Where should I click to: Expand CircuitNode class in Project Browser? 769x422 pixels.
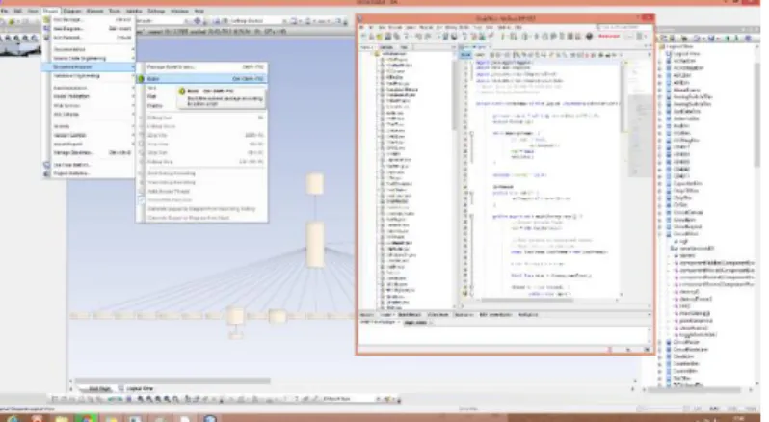point(660,342)
